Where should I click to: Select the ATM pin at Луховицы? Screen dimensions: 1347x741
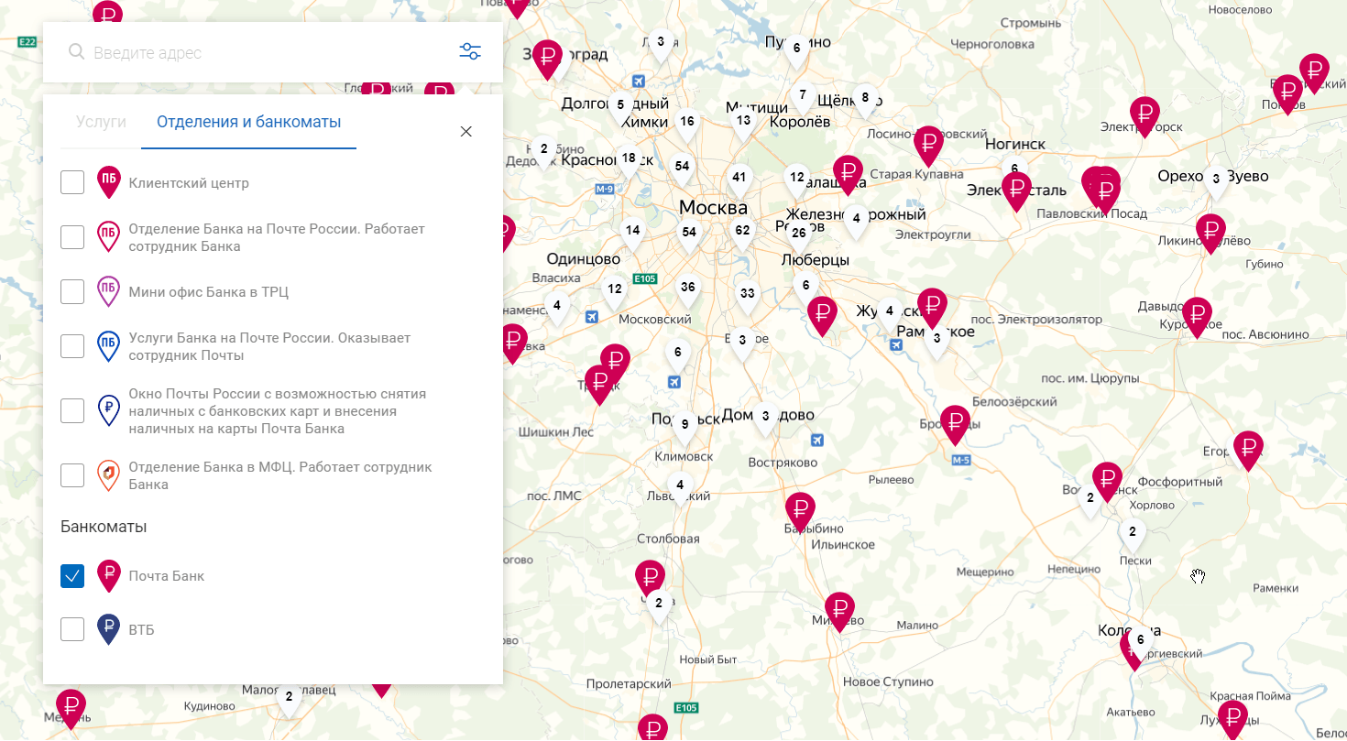(1232, 719)
